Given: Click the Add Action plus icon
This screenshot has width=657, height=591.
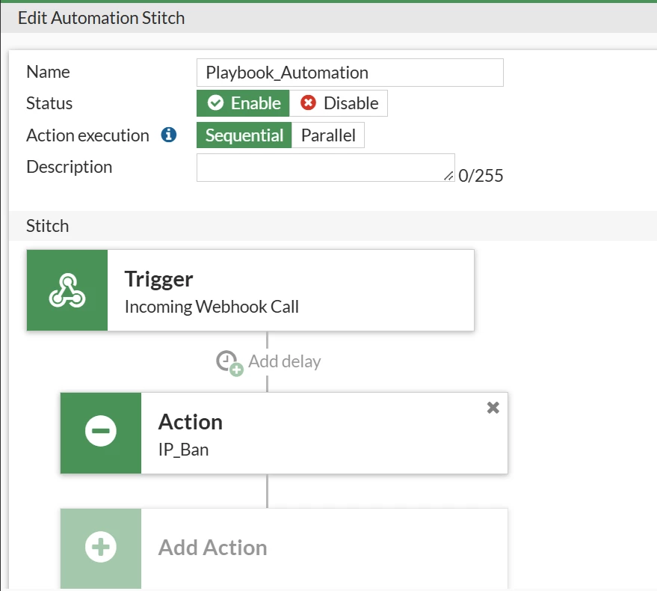Looking at the screenshot, I should click(x=101, y=547).
